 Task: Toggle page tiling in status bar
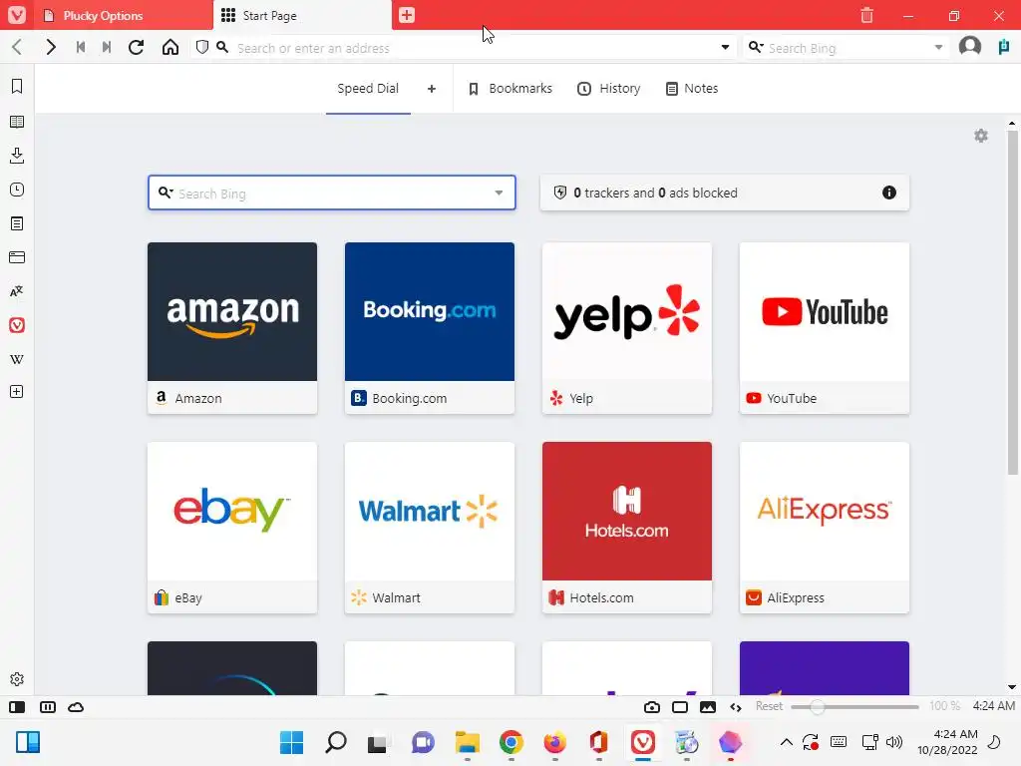coord(48,707)
